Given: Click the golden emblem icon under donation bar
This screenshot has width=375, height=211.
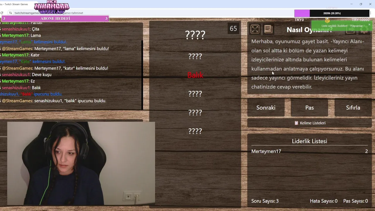Looking at the screenshot, I should pyautogui.click(x=327, y=20).
